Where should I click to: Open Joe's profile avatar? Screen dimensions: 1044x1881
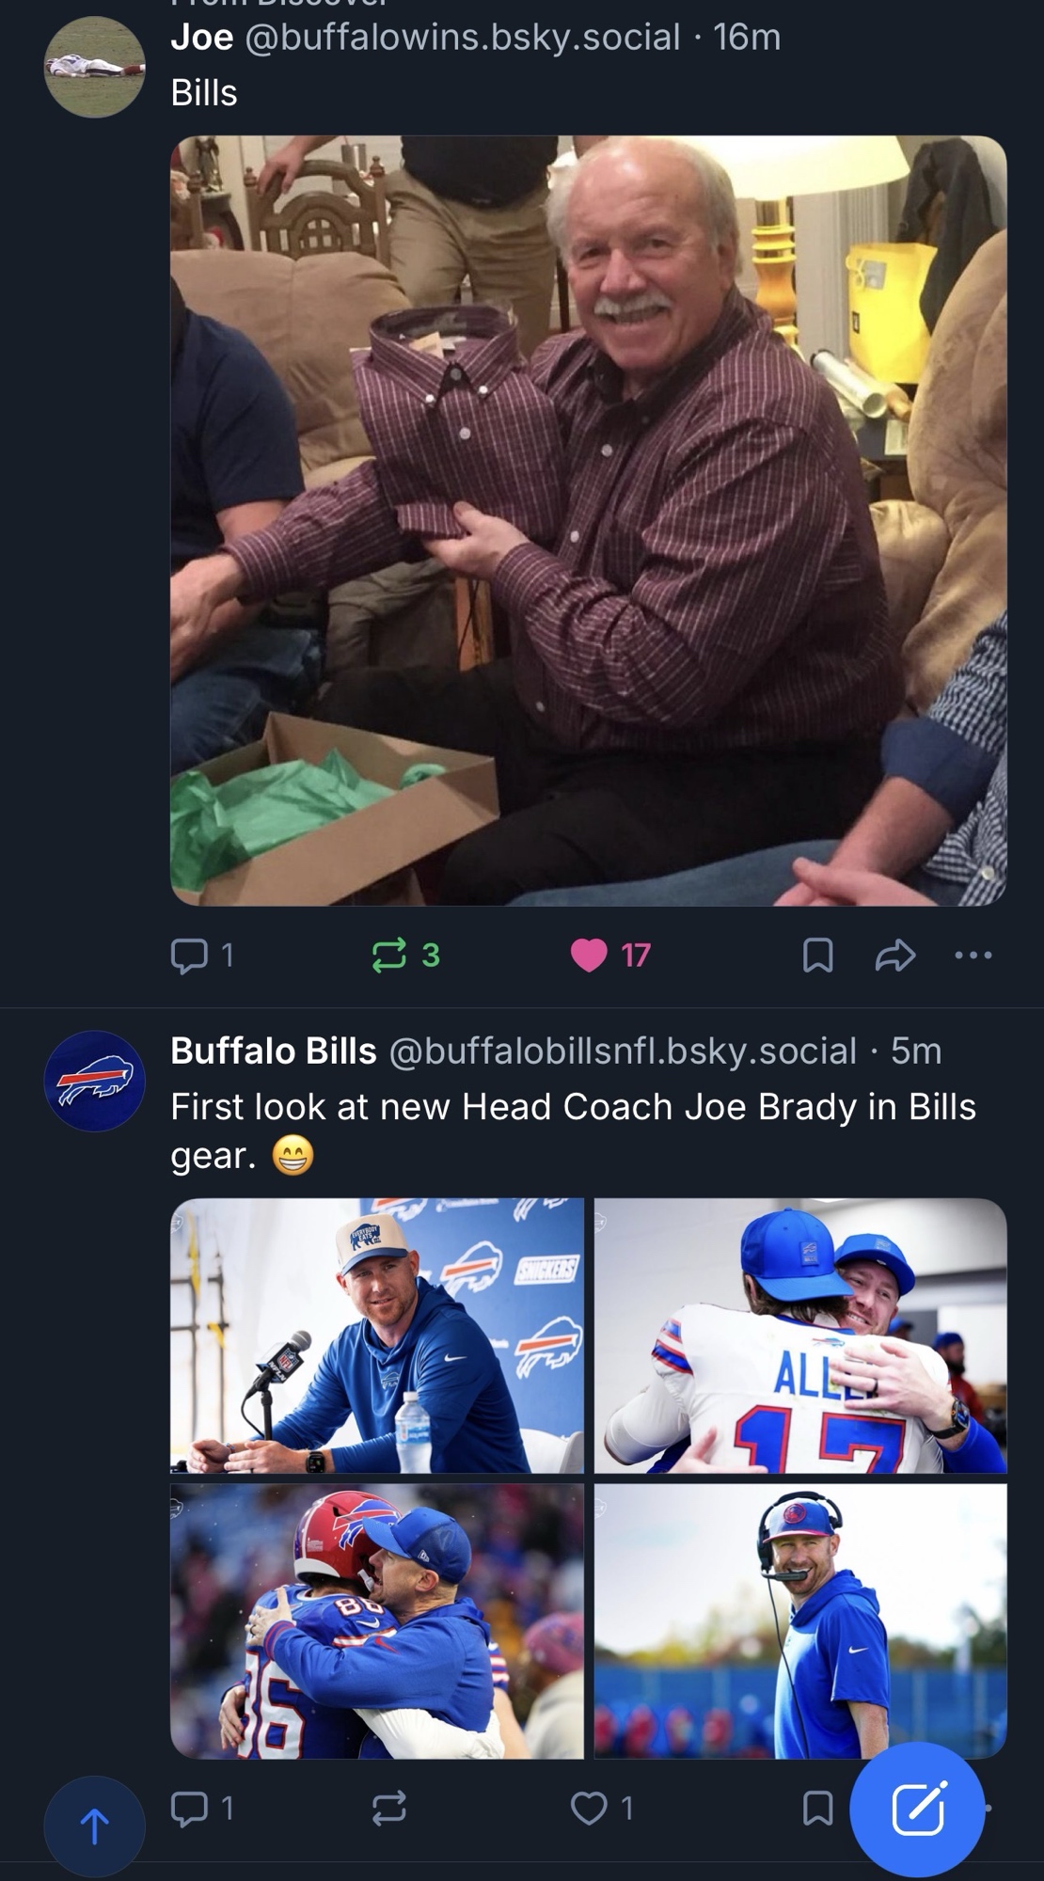pos(94,67)
